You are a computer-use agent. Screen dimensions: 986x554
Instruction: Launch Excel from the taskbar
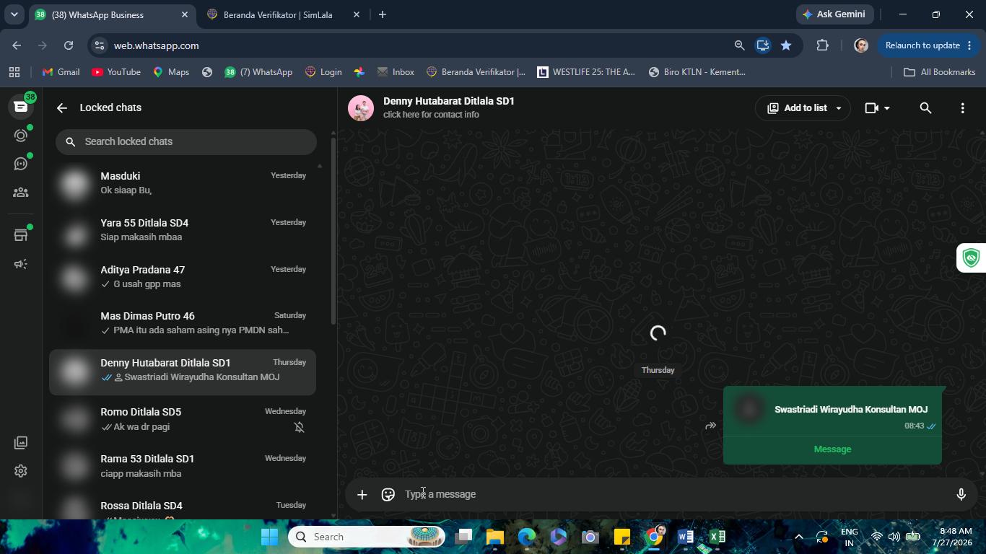(x=717, y=537)
